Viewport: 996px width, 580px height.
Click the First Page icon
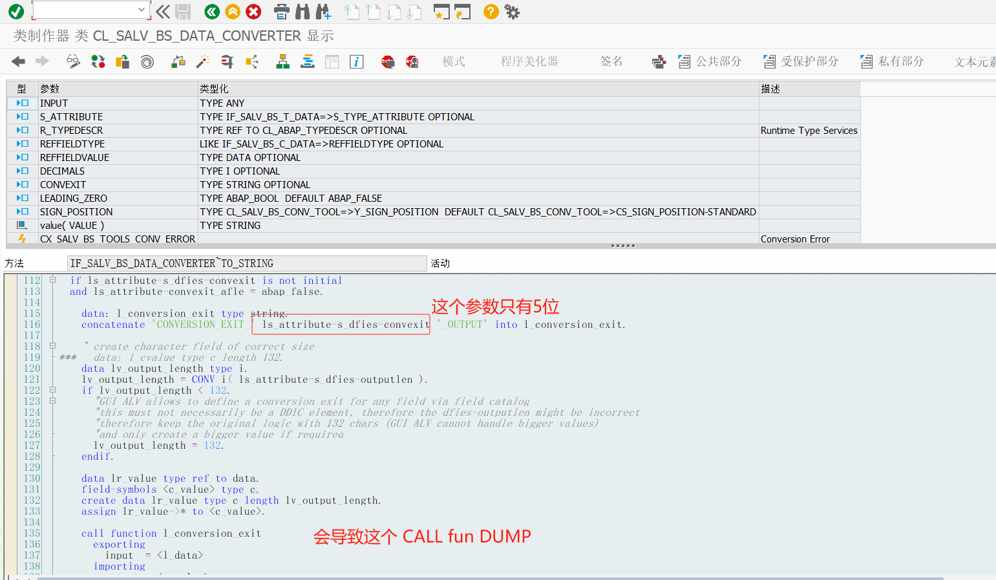click(352, 11)
